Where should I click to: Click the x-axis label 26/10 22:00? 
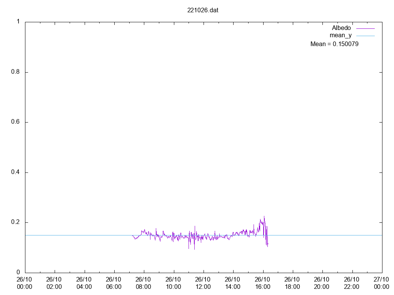(x=352, y=283)
